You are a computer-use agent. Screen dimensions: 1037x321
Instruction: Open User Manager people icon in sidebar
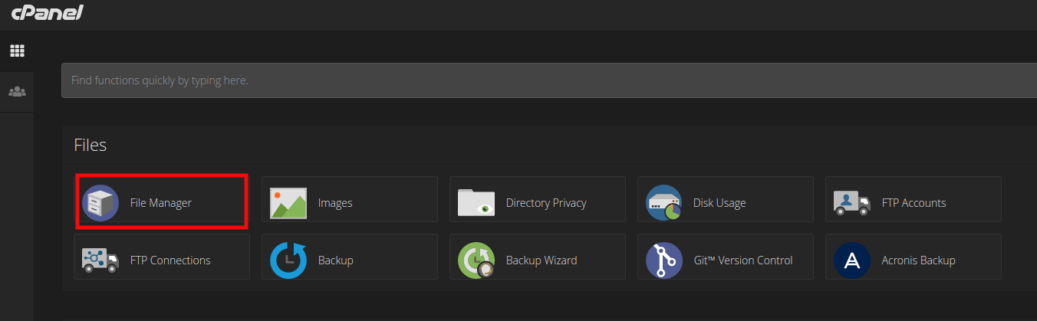tap(17, 92)
